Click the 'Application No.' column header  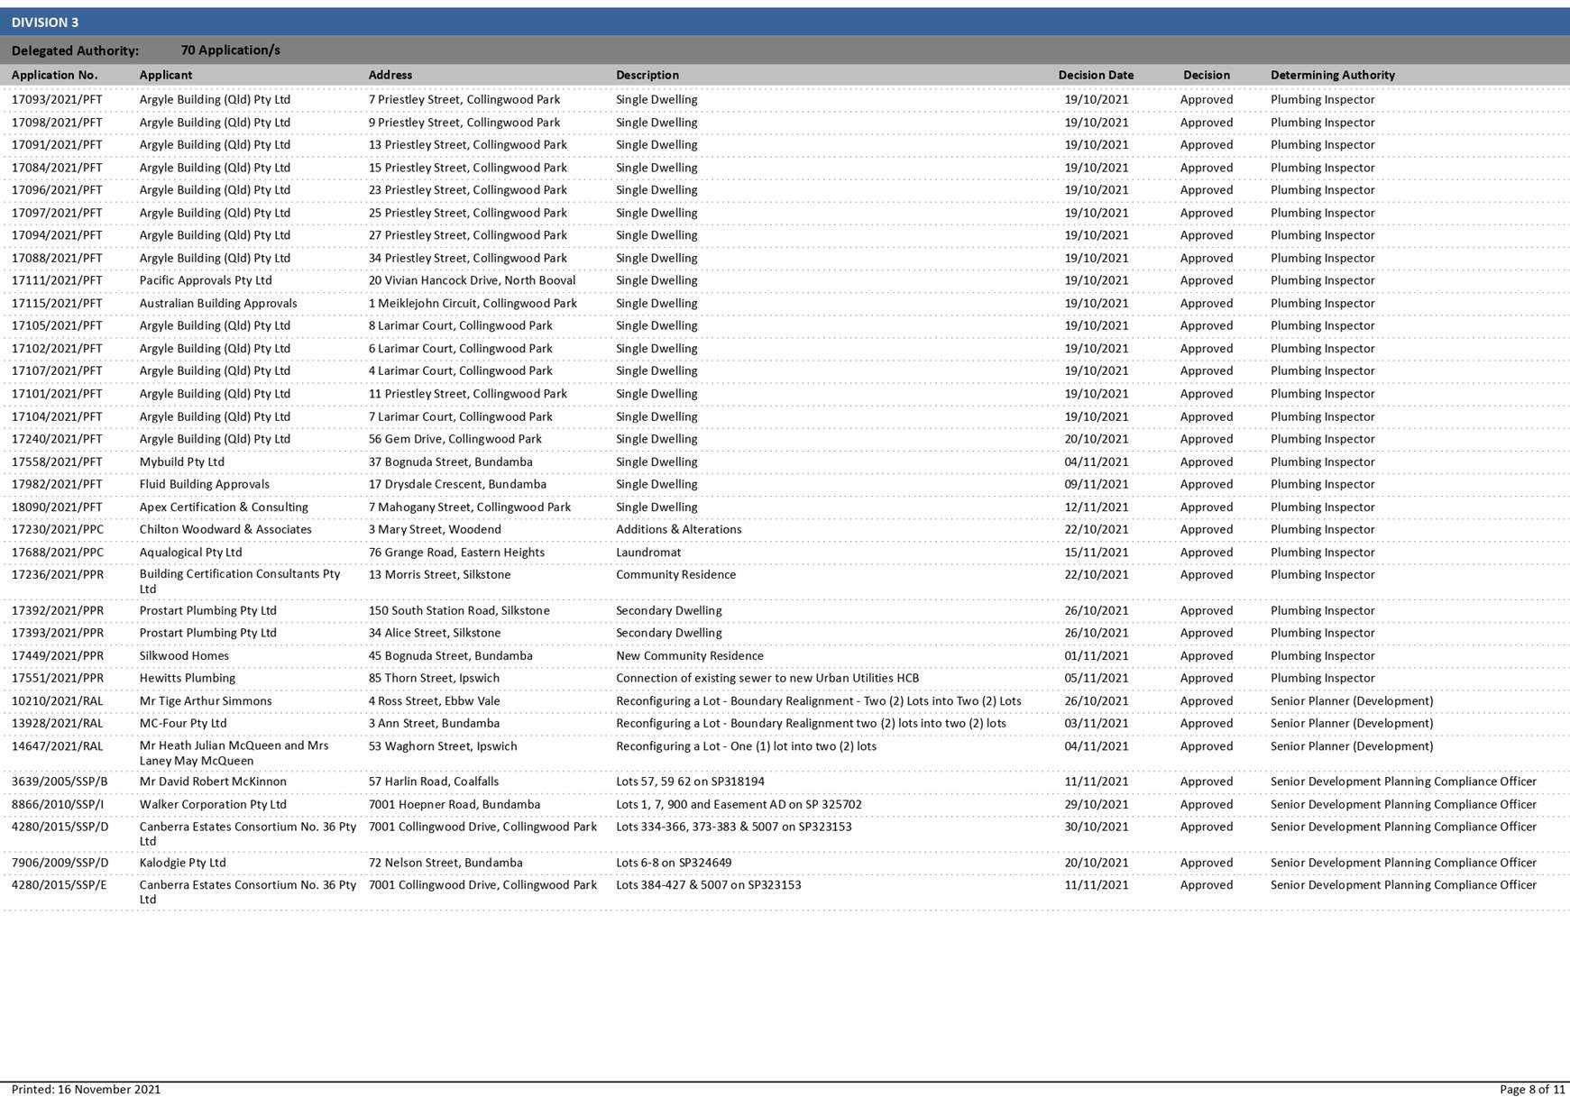pos(54,75)
